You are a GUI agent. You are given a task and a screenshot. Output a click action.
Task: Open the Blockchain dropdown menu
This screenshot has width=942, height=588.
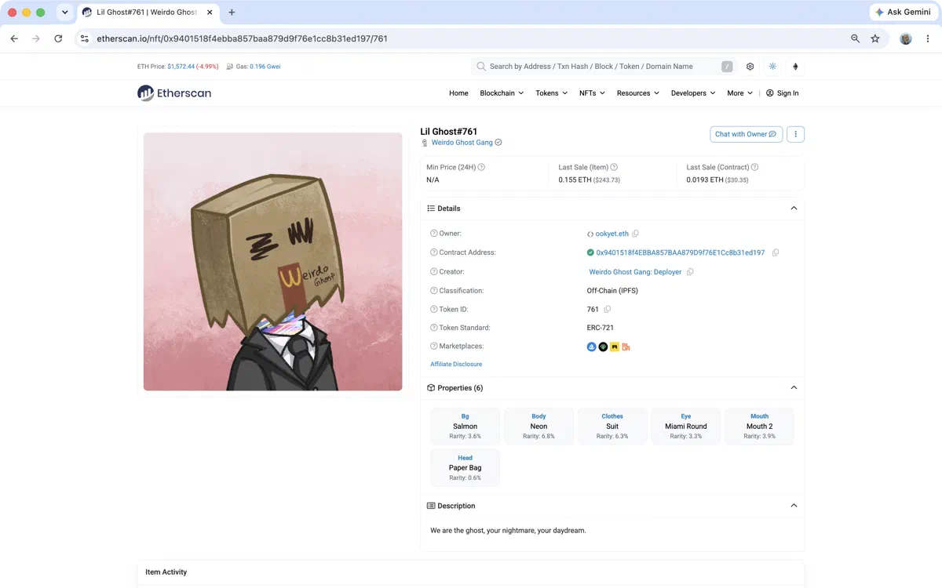(502, 93)
